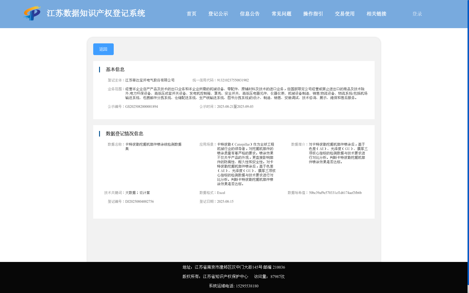Select publicity number GS2025082000001894
Screen dimensions: 469x293
pos(142,107)
